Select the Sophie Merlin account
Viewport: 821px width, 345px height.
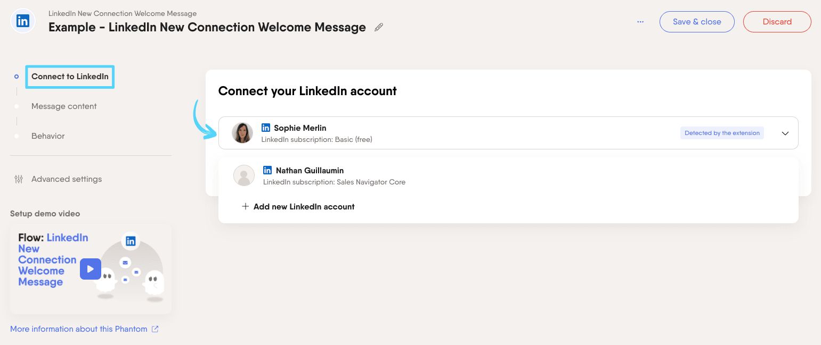point(508,133)
